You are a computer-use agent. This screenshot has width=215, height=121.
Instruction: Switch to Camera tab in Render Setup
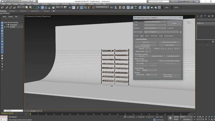(147, 36)
